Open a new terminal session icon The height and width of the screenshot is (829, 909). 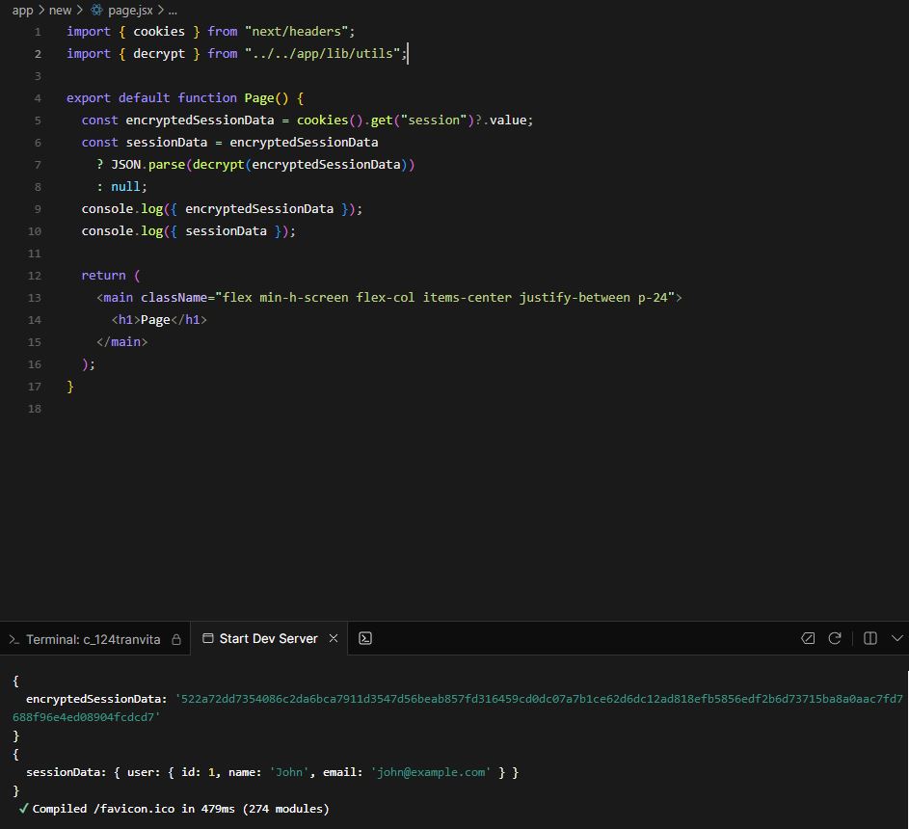click(365, 638)
